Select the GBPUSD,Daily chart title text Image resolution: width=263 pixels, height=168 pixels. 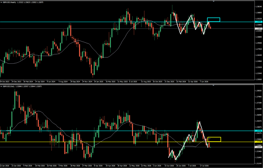click(x=8, y=86)
